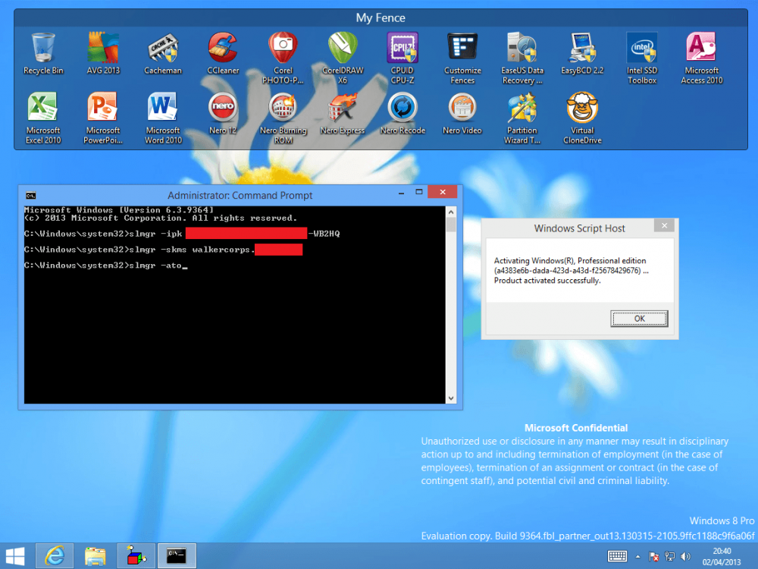Click the My Fence title bar
Screen dimensions: 758x569
[381, 18]
